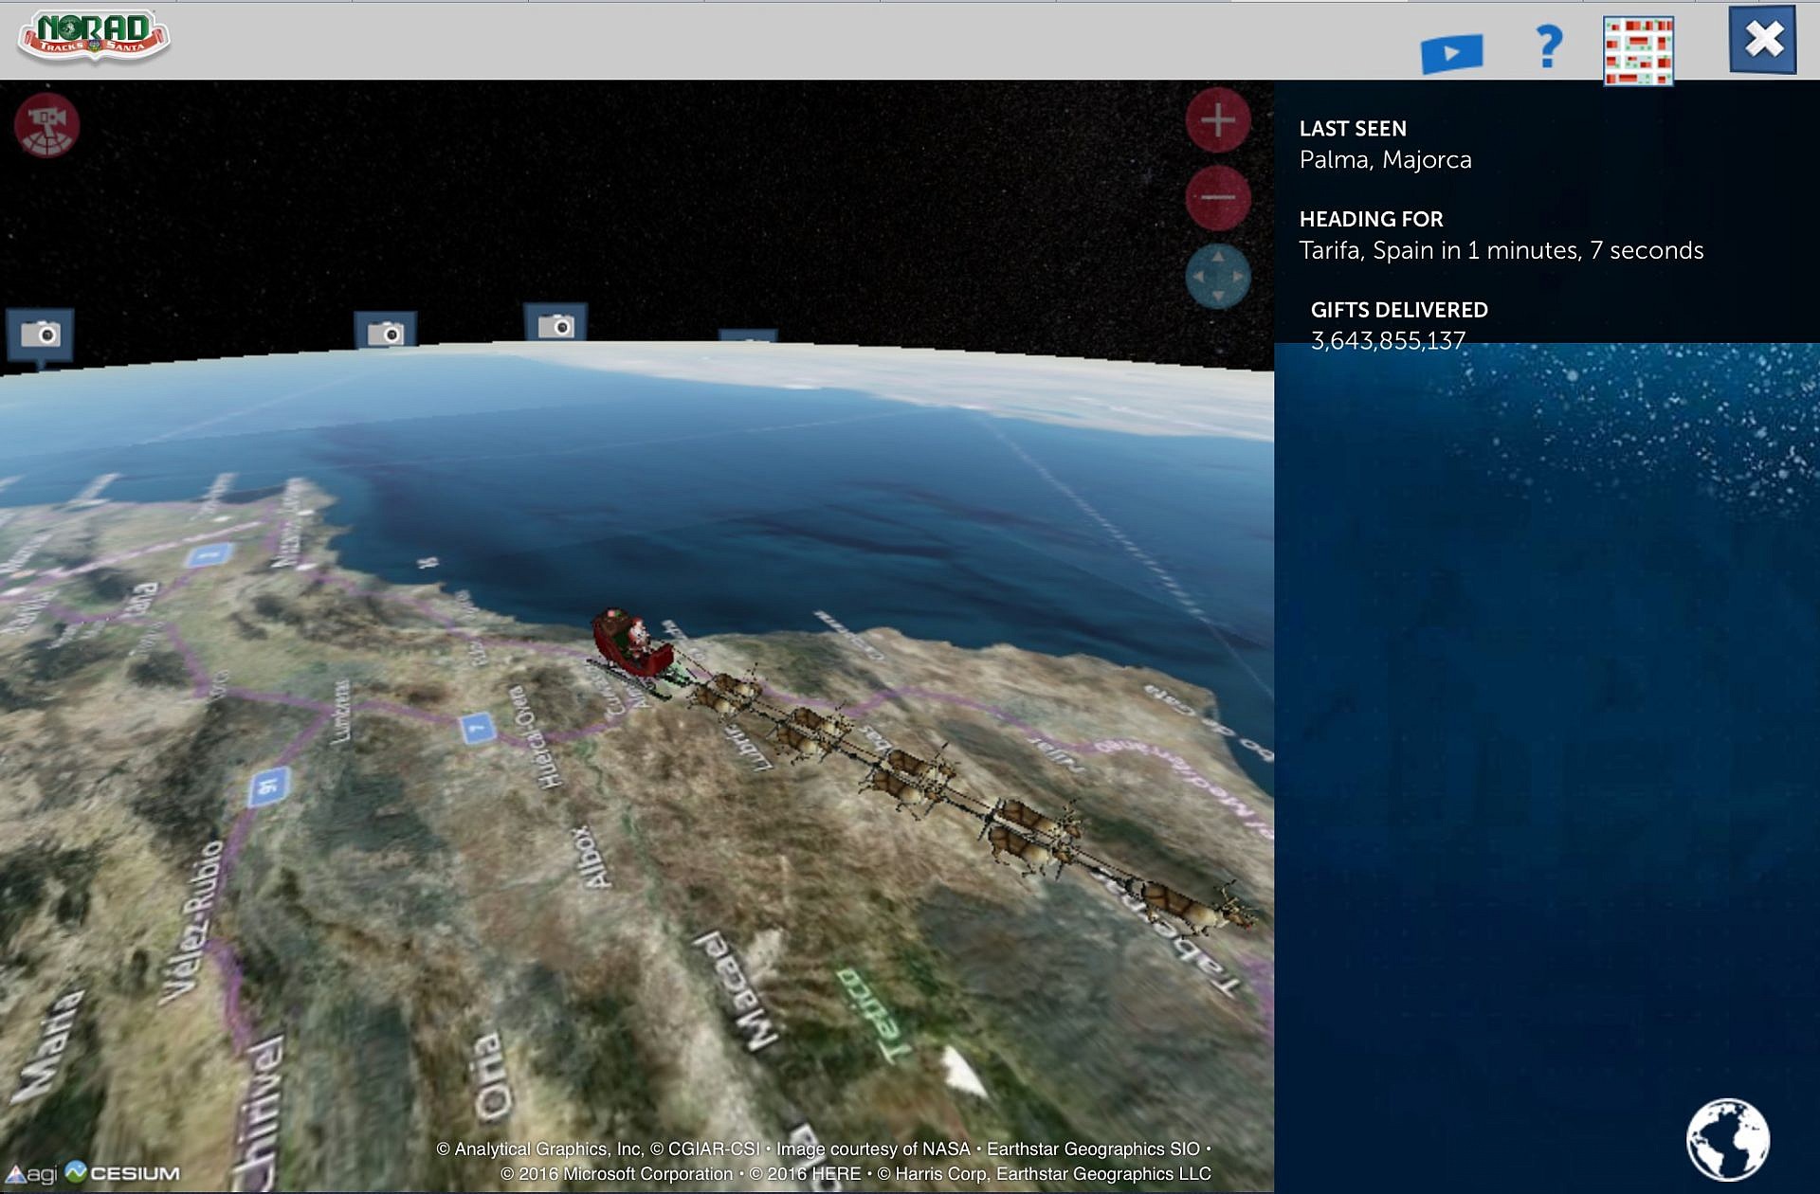Click the Cesium logo link
Image resolution: width=1820 pixels, height=1194 pixels.
[x=123, y=1173]
